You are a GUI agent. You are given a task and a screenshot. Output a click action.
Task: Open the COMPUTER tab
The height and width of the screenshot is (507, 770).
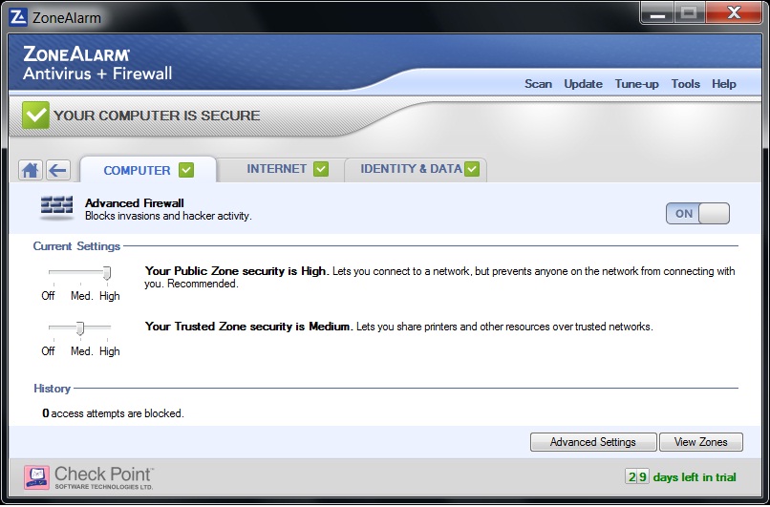148,170
